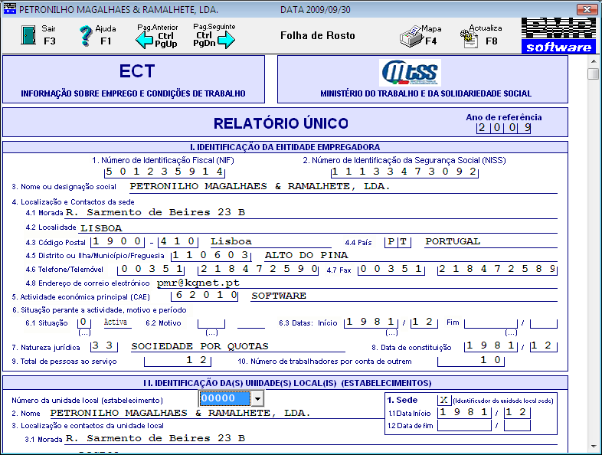Click the Activa situation text
Viewport: 602px width, 455px height.
tap(116, 322)
